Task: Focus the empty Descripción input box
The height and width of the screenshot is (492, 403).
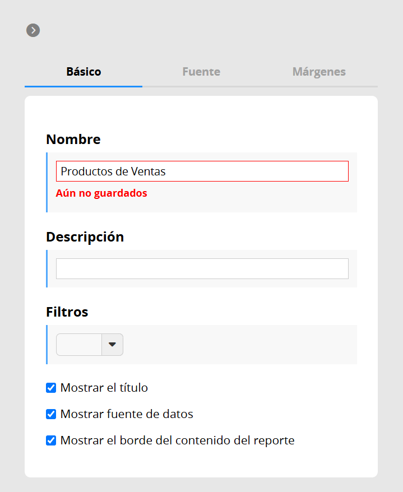Action: tap(202, 268)
